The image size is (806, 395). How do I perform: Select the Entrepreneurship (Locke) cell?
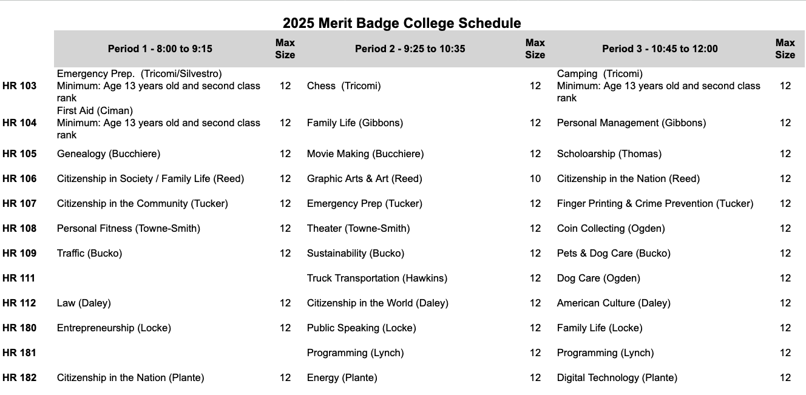(x=114, y=328)
